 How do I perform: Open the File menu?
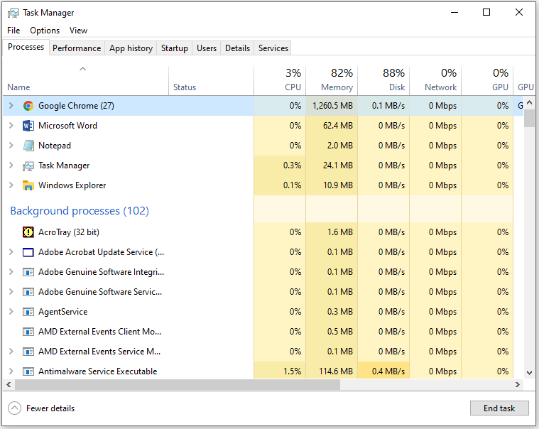13,31
